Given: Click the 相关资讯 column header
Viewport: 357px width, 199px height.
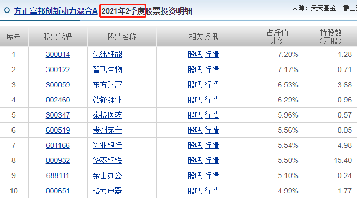Looking at the screenshot, I should coord(204,37).
